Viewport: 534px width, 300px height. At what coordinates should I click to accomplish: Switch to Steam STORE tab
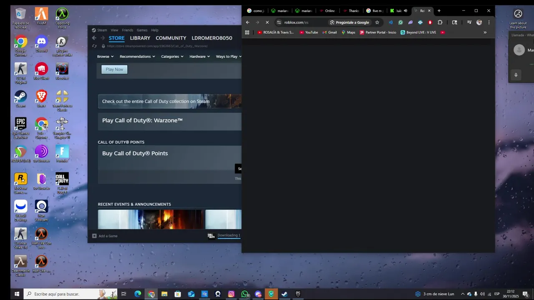117,38
